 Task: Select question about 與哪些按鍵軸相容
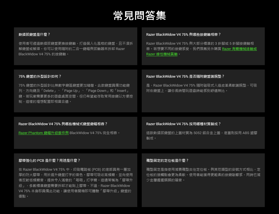(x=184, y=35)
